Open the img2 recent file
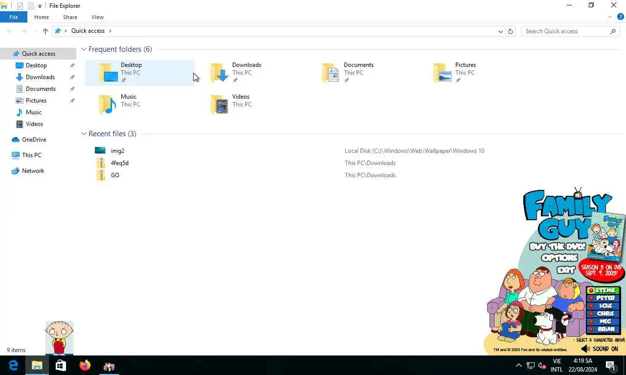Viewport: 626px width, 375px height. click(117, 151)
